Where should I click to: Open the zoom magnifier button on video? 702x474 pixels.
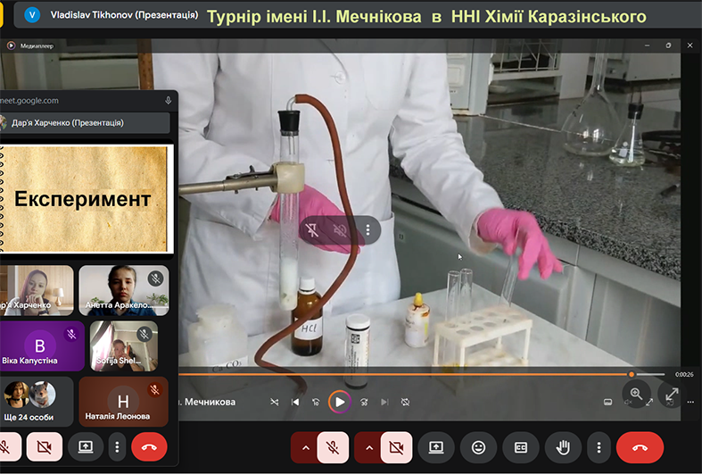click(x=636, y=393)
